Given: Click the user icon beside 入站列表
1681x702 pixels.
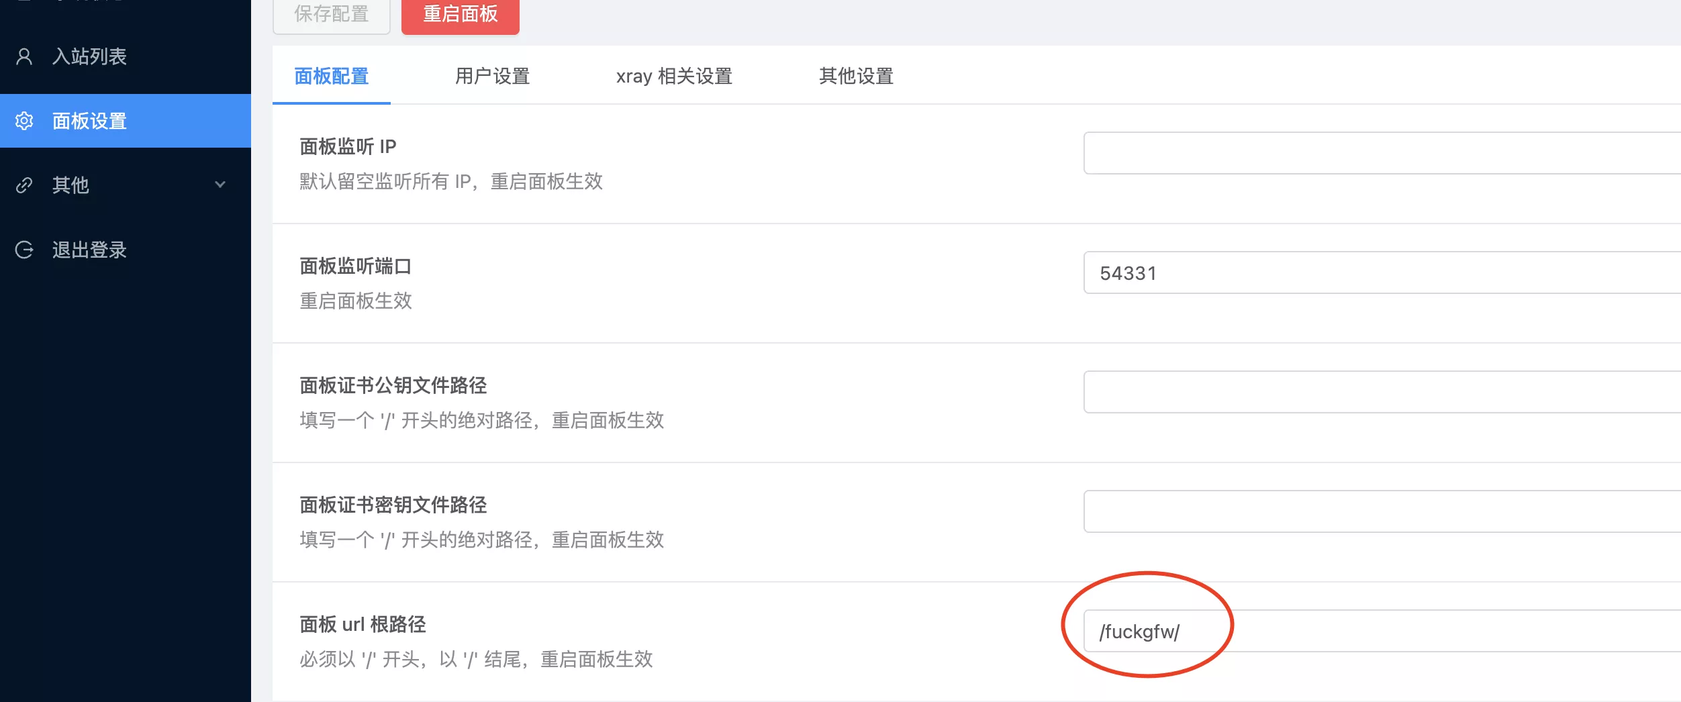Looking at the screenshot, I should 24,56.
